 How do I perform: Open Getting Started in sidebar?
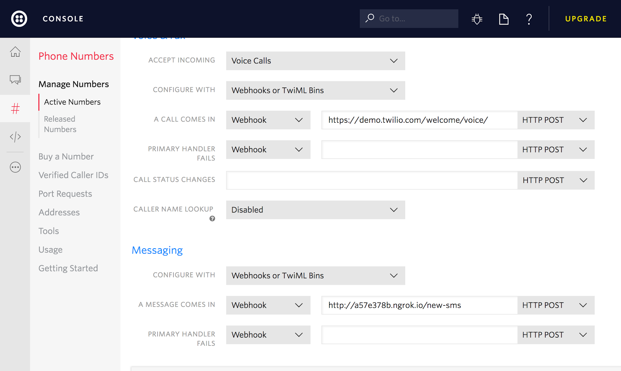(x=68, y=268)
